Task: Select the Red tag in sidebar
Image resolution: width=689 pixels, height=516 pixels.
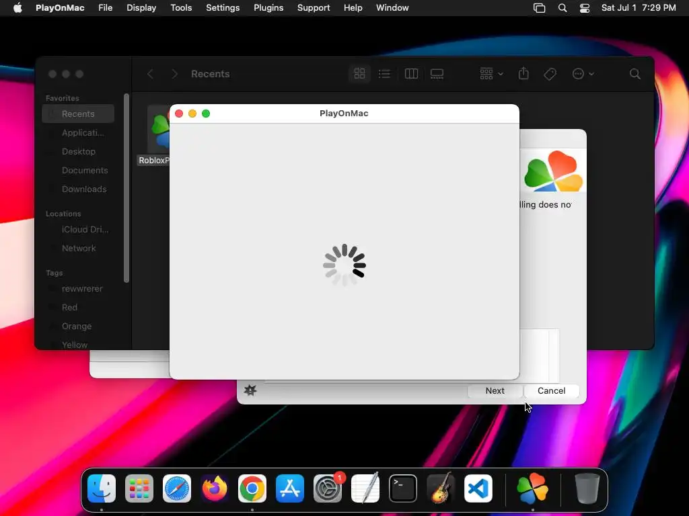Action: (78, 308)
